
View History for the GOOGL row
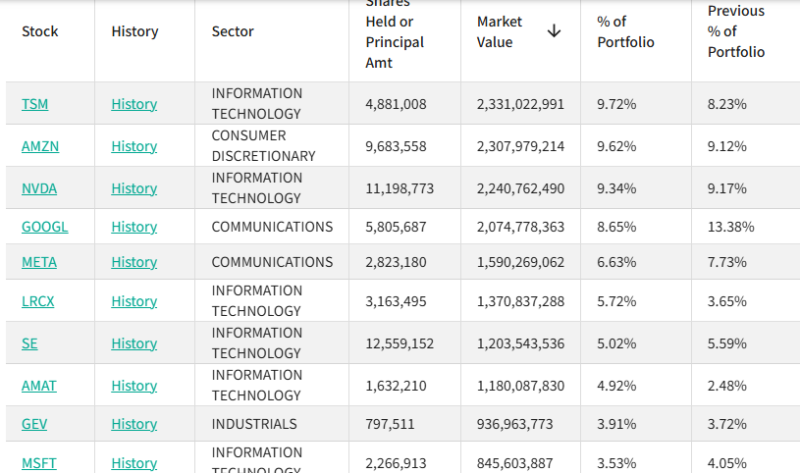click(x=134, y=227)
